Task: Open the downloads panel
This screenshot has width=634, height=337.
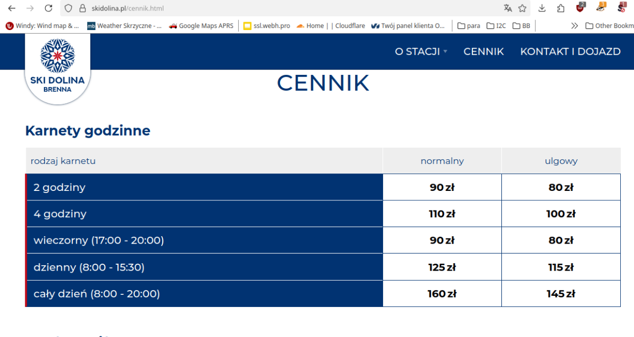Action: [542, 8]
